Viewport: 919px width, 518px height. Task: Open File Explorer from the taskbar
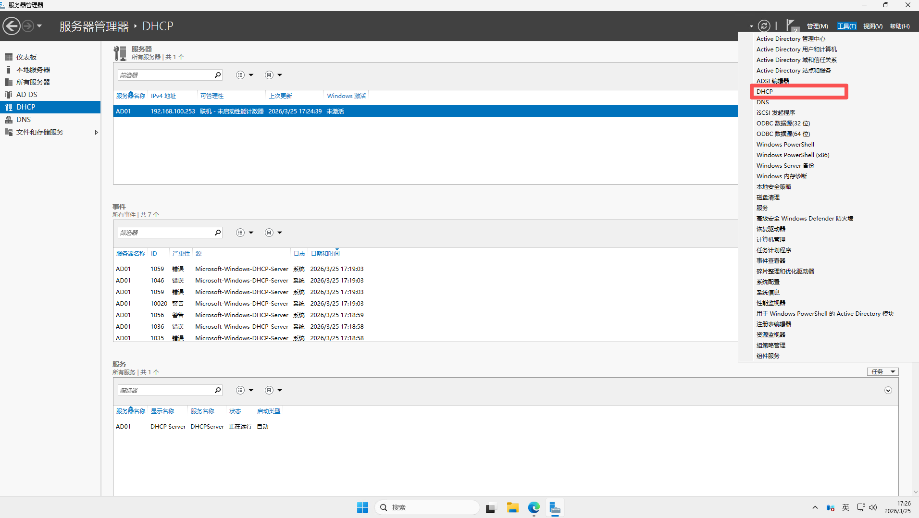(512, 507)
